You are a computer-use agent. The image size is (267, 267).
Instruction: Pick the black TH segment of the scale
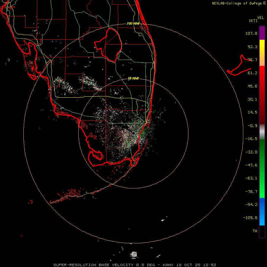point(262,231)
